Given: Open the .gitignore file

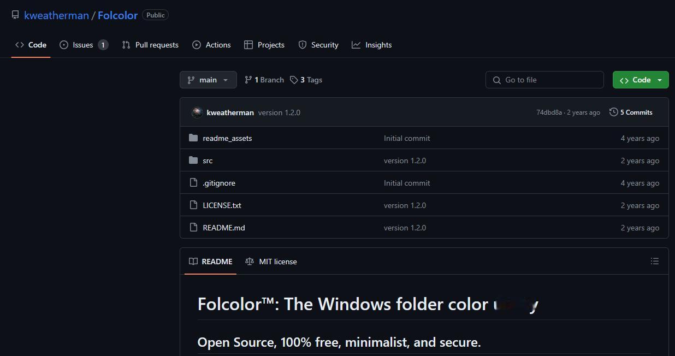Looking at the screenshot, I should pyautogui.click(x=219, y=183).
